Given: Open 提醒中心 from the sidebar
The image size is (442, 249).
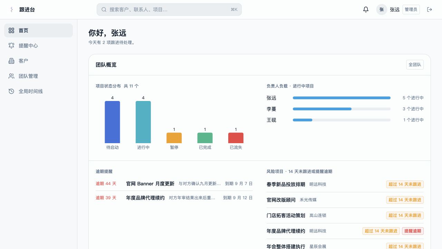Looking at the screenshot, I should [38, 46].
